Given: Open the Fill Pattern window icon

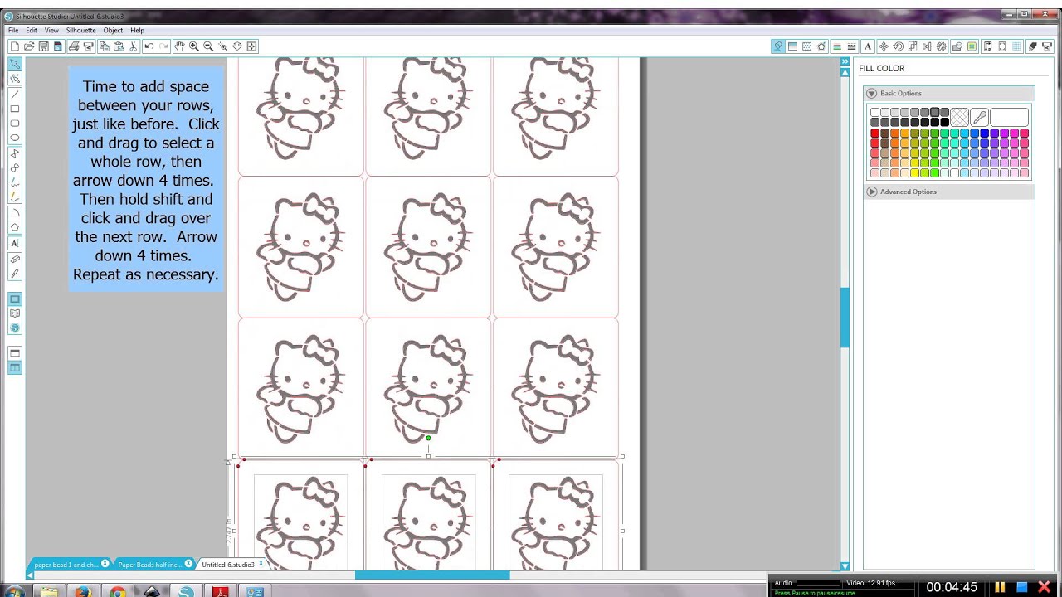Looking at the screenshot, I should click(x=806, y=46).
